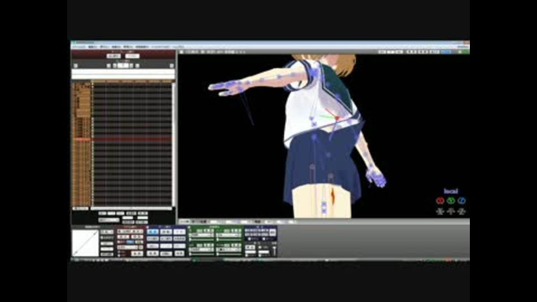537x302 pixels.
Task: Click the timeline horizontal scrollbar
Action: click(132, 208)
